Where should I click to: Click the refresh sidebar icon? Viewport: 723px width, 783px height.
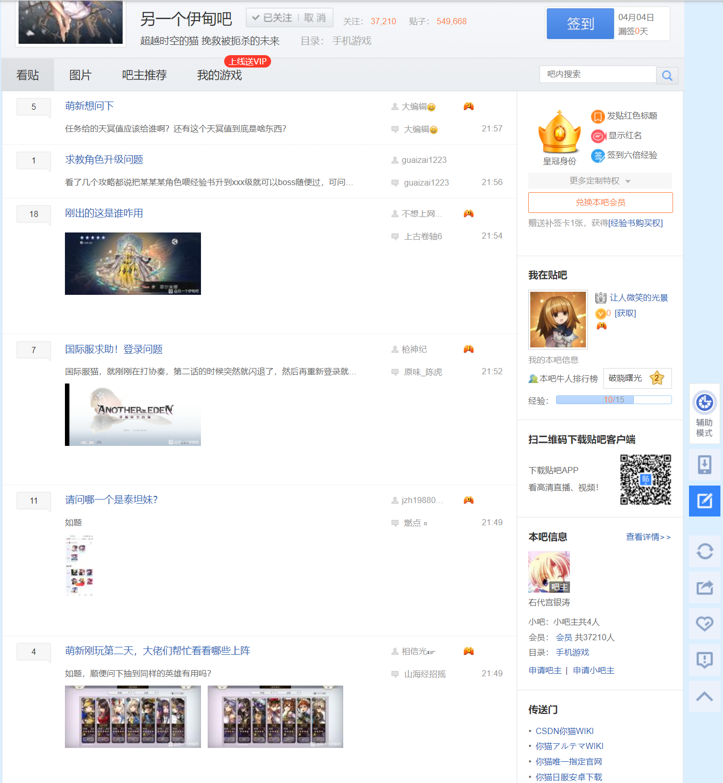pos(704,552)
